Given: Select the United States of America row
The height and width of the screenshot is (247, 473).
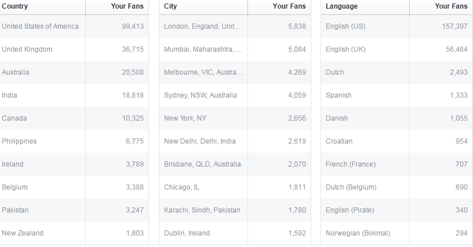Looking at the screenshot, I should click(74, 26).
